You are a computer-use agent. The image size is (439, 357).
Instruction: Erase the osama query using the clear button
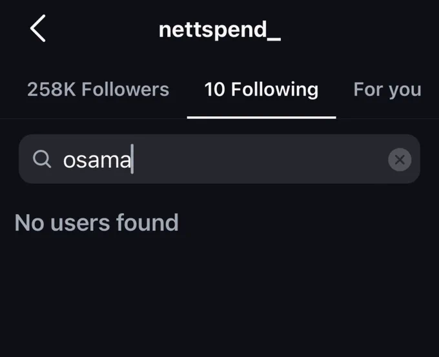400,159
